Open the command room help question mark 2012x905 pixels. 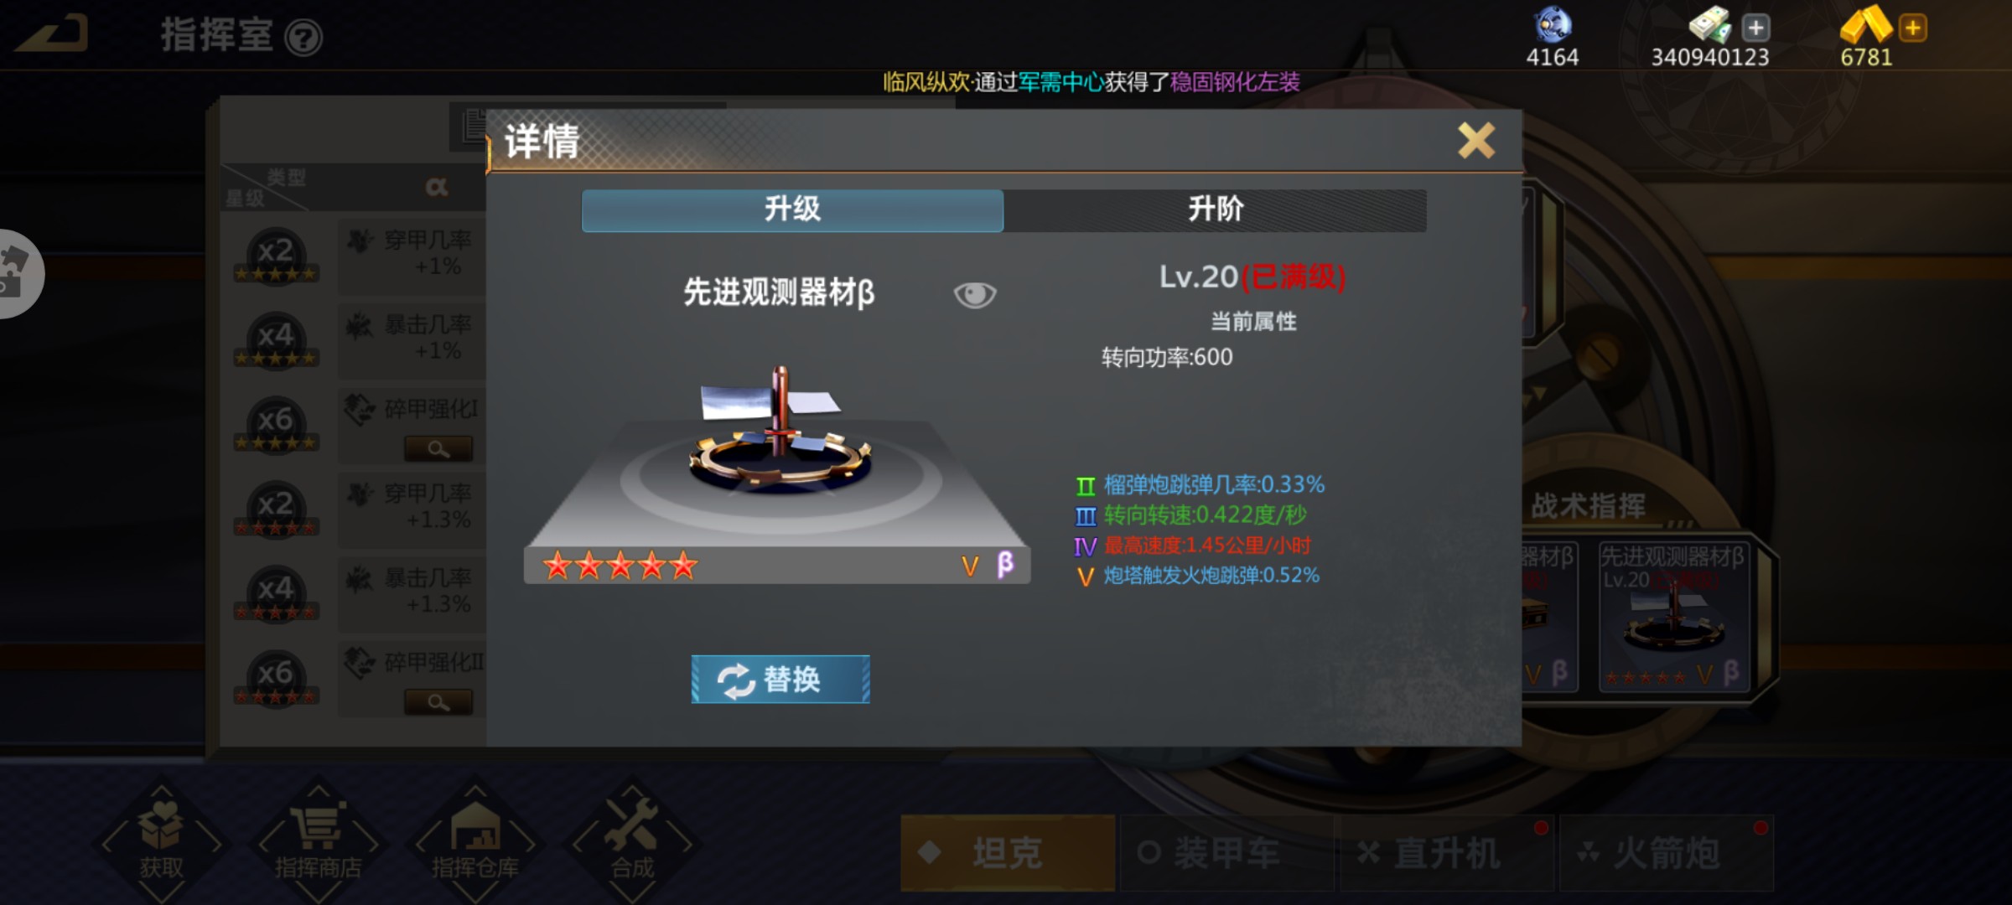point(303,38)
